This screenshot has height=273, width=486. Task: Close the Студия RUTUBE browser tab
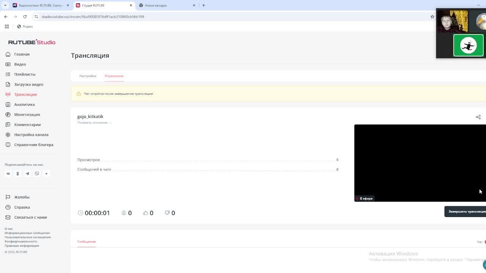click(x=131, y=5)
